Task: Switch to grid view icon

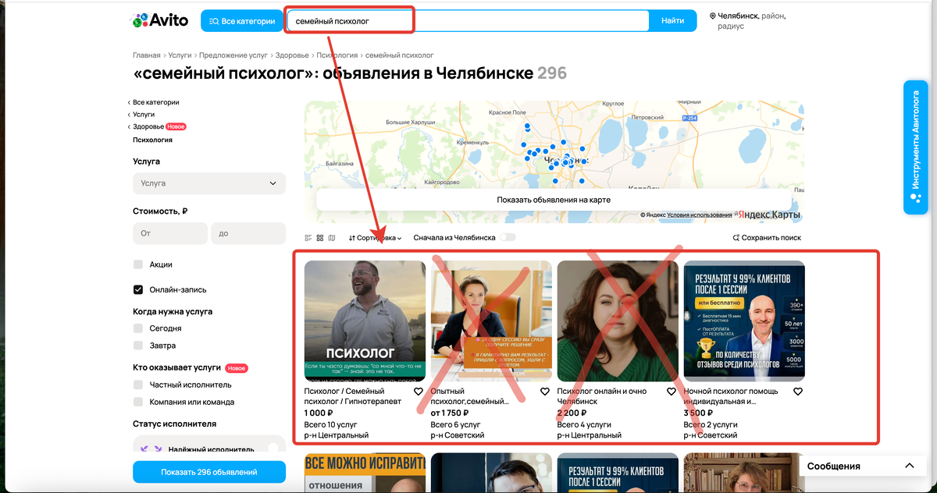Action: pyautogui.click(x=319, y=238)
